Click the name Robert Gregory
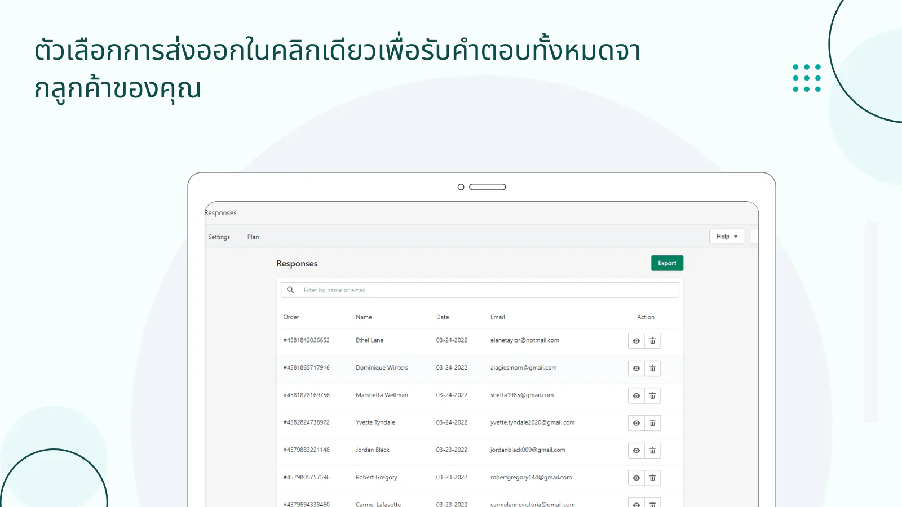Image resolution: width=902 pixels, height=507 pixels. point(377,478)
